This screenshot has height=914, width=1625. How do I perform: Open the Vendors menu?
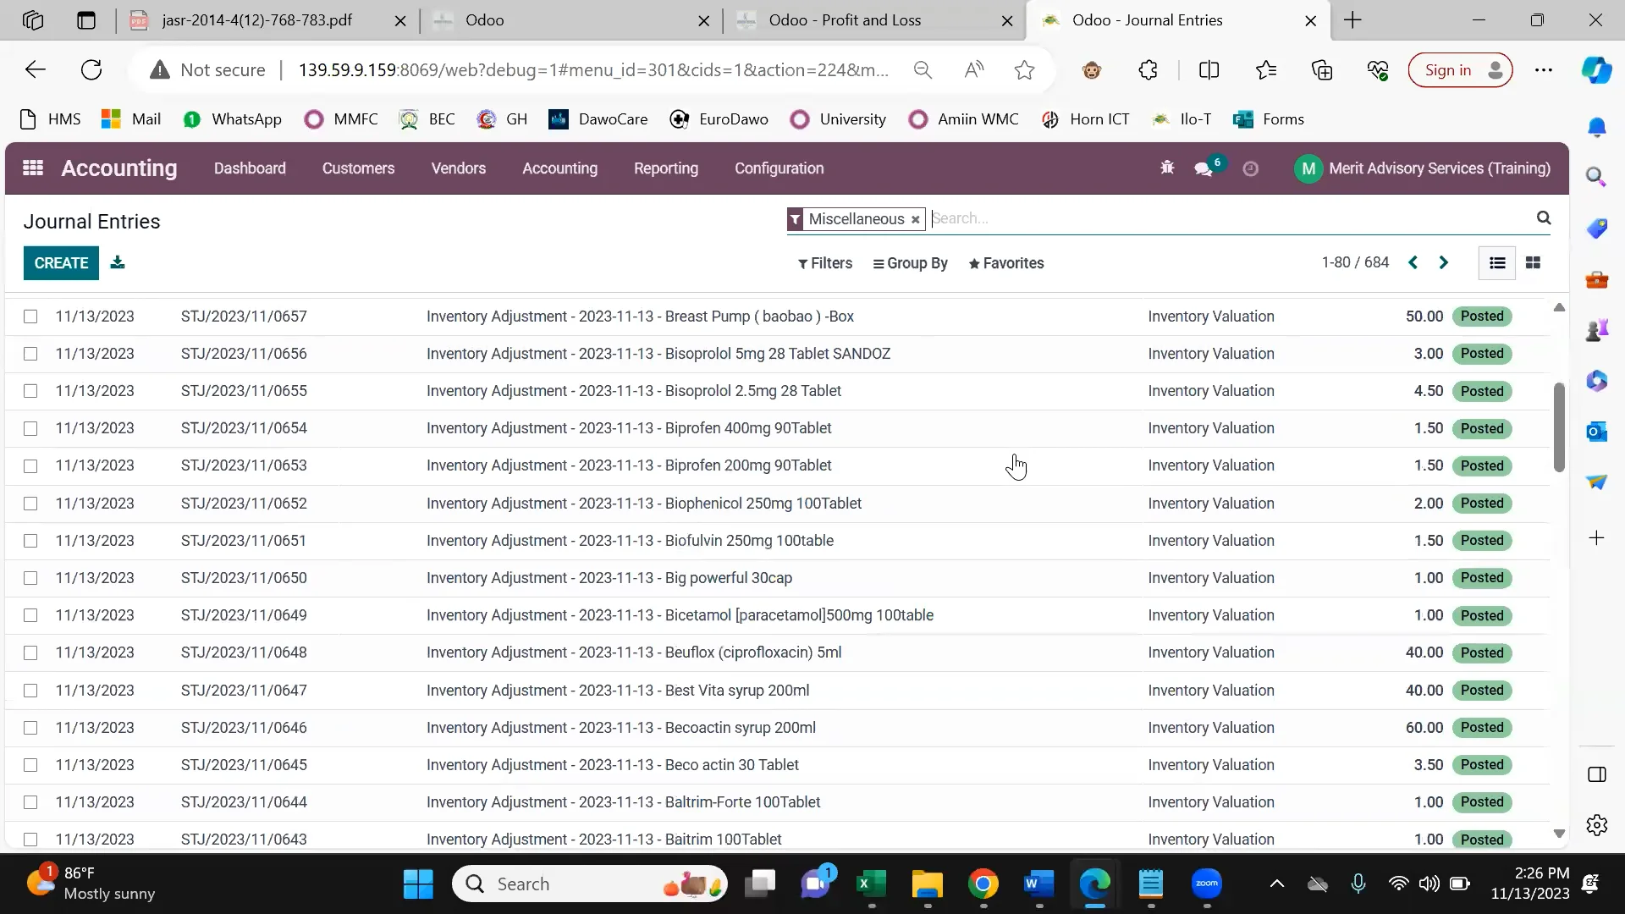point(458,168)
